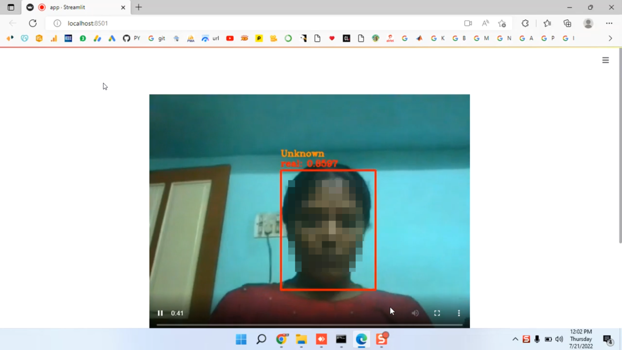Open the GitHub bookmark

(x=126, y=38)
